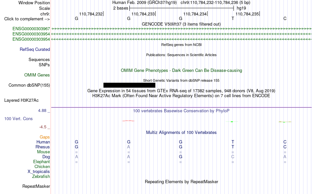Image resolution: width=312 pixels, height=194 pixels.
Task: Click the Scale label in the left column
Action: pos(44,8)
